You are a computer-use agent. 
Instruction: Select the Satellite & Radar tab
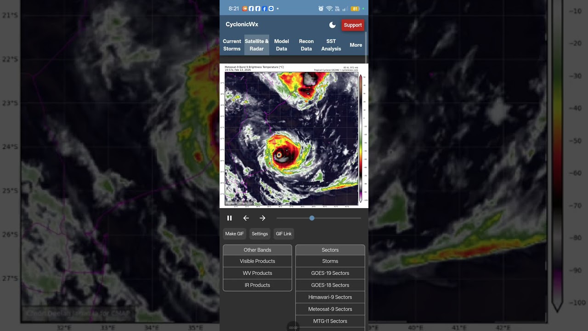click(257, 45)
